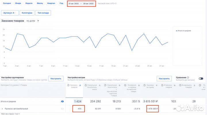
Task: Expand the 'Пылесос автомобильный' row
Action: [3, 109]
